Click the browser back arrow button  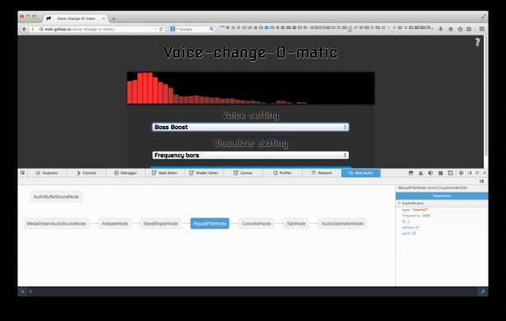(24, 29)
